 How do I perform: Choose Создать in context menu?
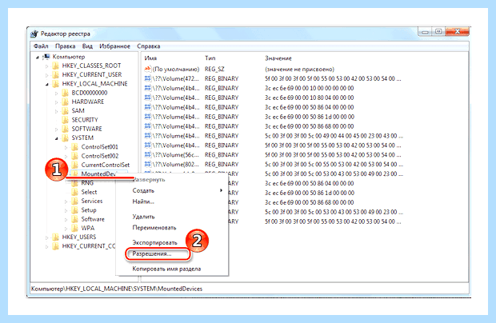143,190
